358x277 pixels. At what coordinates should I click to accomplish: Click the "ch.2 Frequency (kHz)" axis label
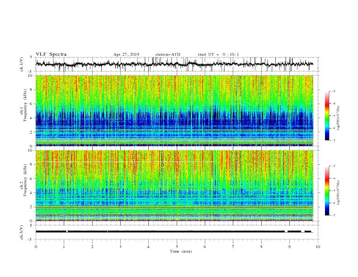(24, 180)
